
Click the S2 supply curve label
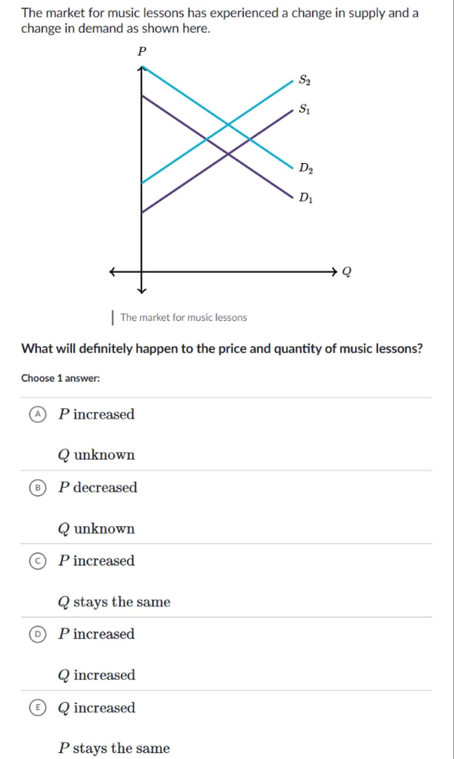pyautogui.click(x=305, y=80)
